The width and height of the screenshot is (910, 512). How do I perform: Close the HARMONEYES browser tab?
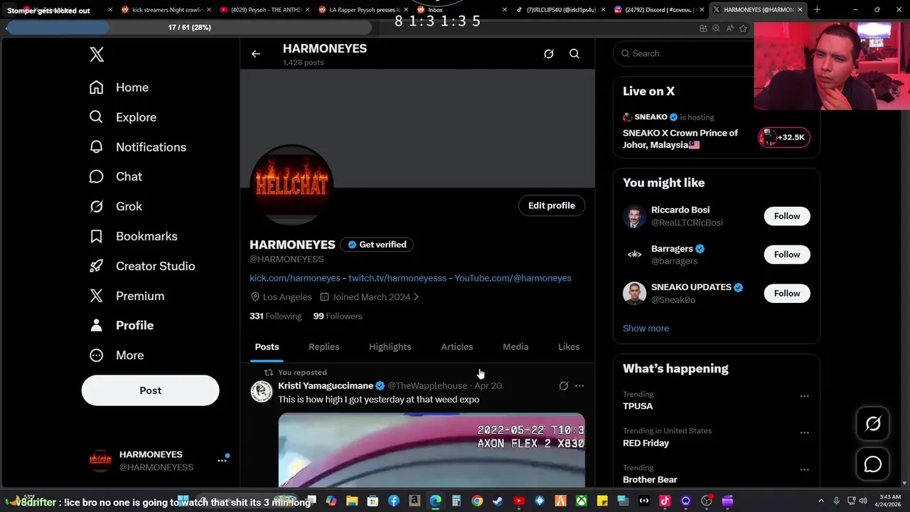coord(800,10)
